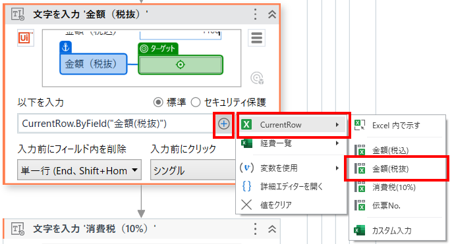
Task: Select Excel 内で示す in the submenu
Action: (397, 126)
